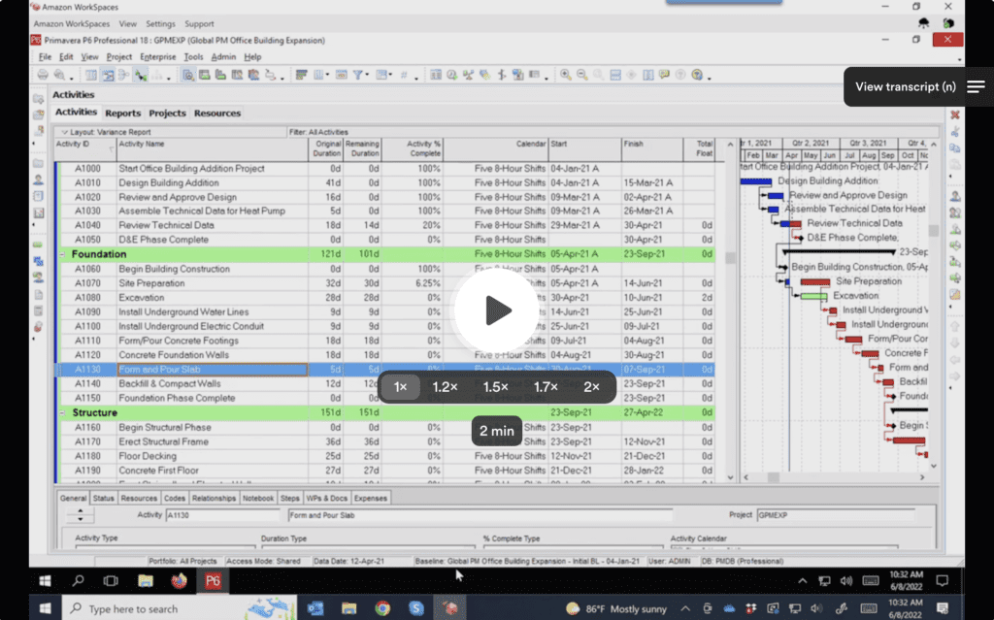Select the A1080 Excavation activity row

click(385, 298)
